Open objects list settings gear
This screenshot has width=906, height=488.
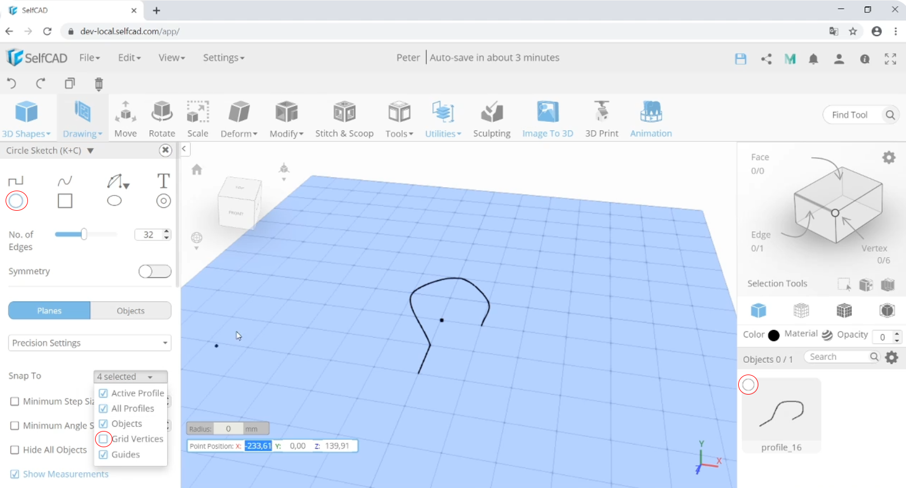coord(892,357)
